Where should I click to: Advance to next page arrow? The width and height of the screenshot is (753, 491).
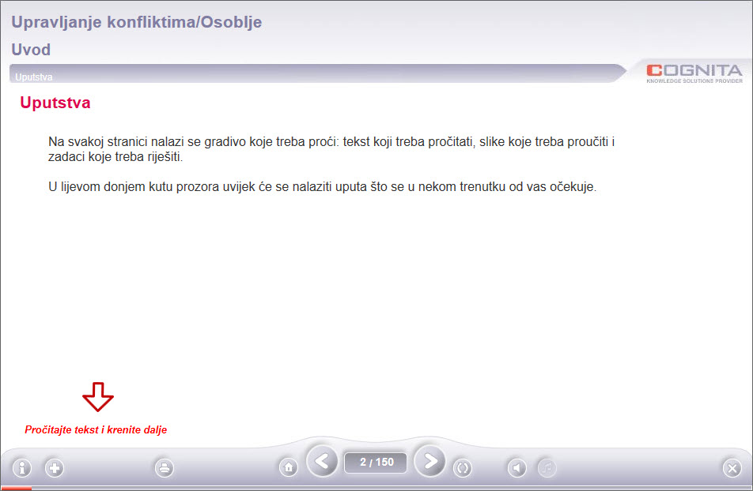pyautogui.click(x=429, y=462)
